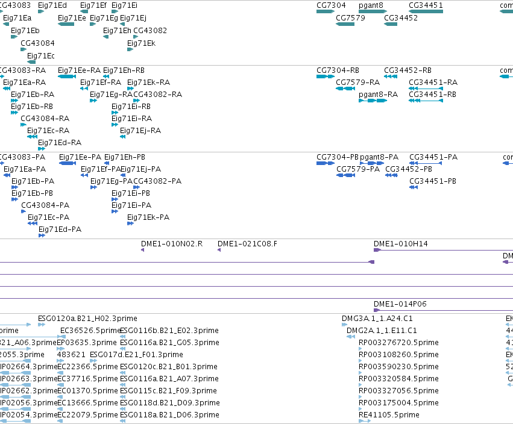Open the CG43082 gene feature

[136, 37]
